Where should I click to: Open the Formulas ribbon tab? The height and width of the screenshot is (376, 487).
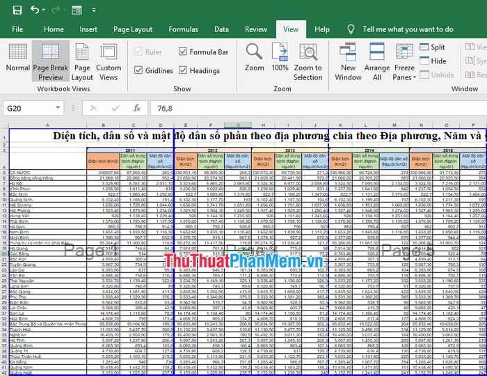click(183, 29)
